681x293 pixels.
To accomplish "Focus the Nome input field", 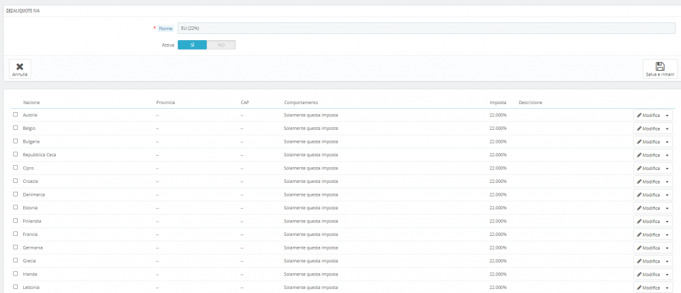I will click(x=426, y=28).
